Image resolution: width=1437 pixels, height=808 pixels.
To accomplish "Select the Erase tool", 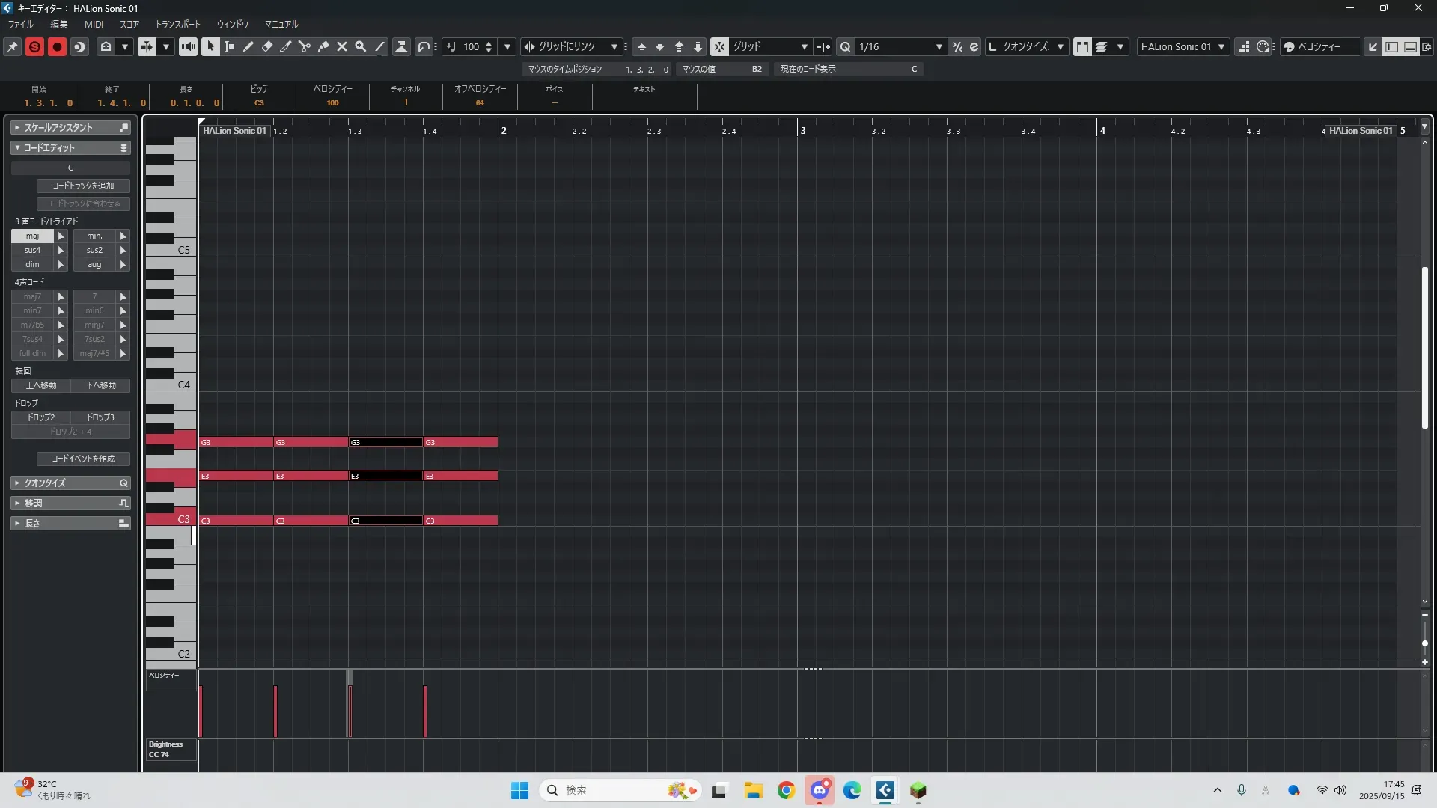I will tap(267, 46).
